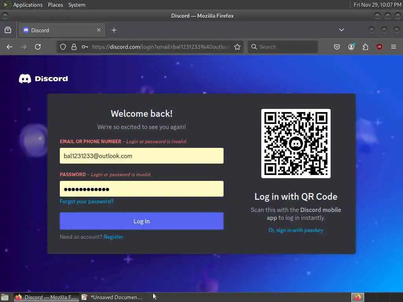Open the System menu
The width and height of the screenshot is (403, 302).
[x=77, y=5]
